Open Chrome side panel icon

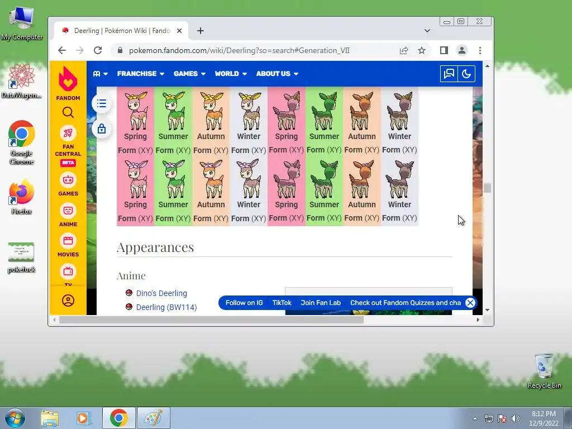coord(444,50)
